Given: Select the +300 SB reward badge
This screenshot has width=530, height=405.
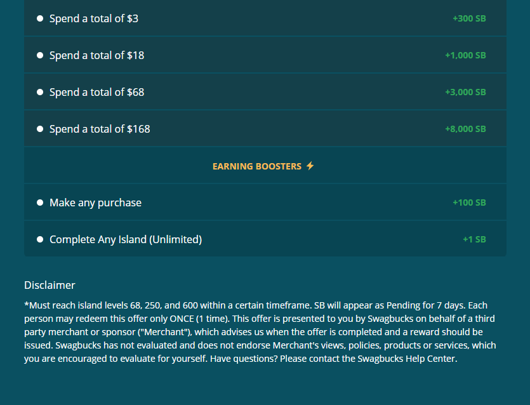Looking at the screenshot, I should [x=469, y=18].
